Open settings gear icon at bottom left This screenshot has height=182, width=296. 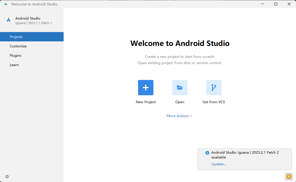pos(7,177)
